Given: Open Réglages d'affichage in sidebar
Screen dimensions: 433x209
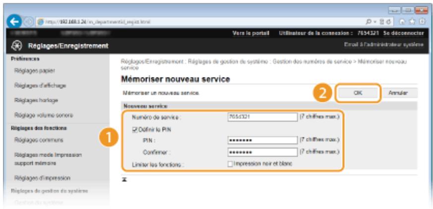Looking at the screenshot, I should tap(40, 85).
